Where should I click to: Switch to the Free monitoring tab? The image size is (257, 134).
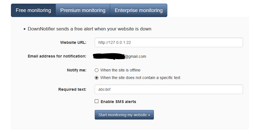(33, 10)
